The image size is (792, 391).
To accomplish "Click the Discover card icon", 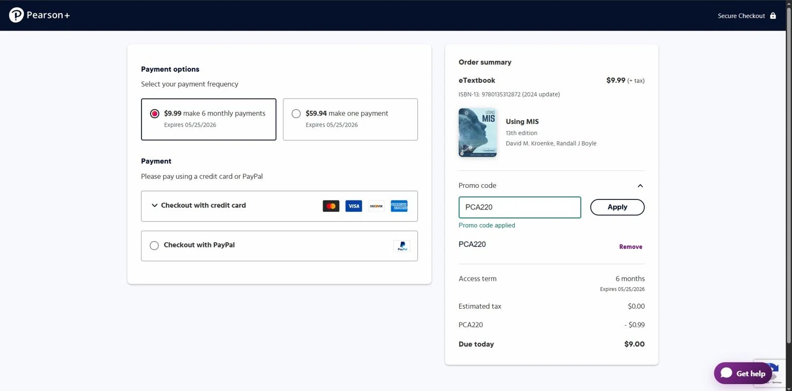I will (x=376, y=206).
